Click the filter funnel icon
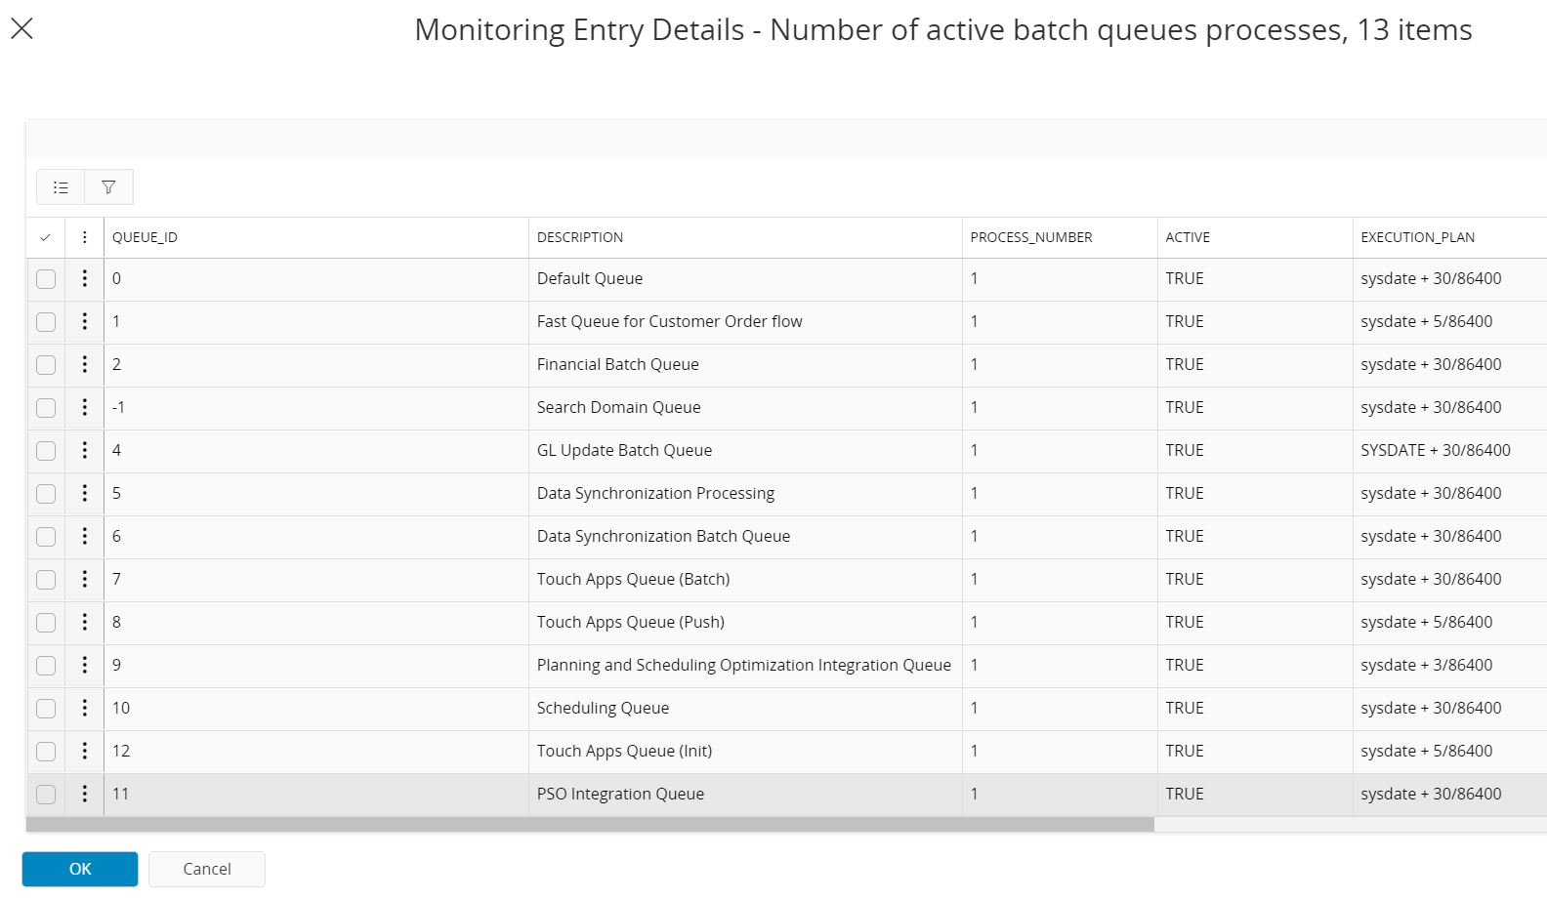Screen dimensions: 1547x900 (x=108, y=187)
